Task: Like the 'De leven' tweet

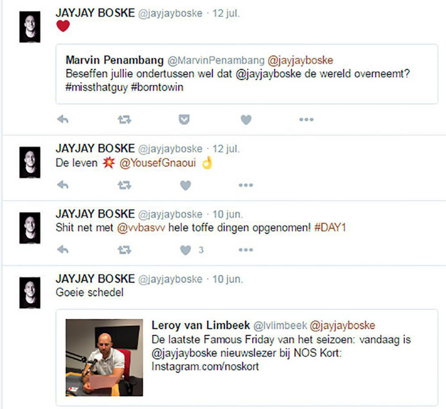Action: (186, 185)
